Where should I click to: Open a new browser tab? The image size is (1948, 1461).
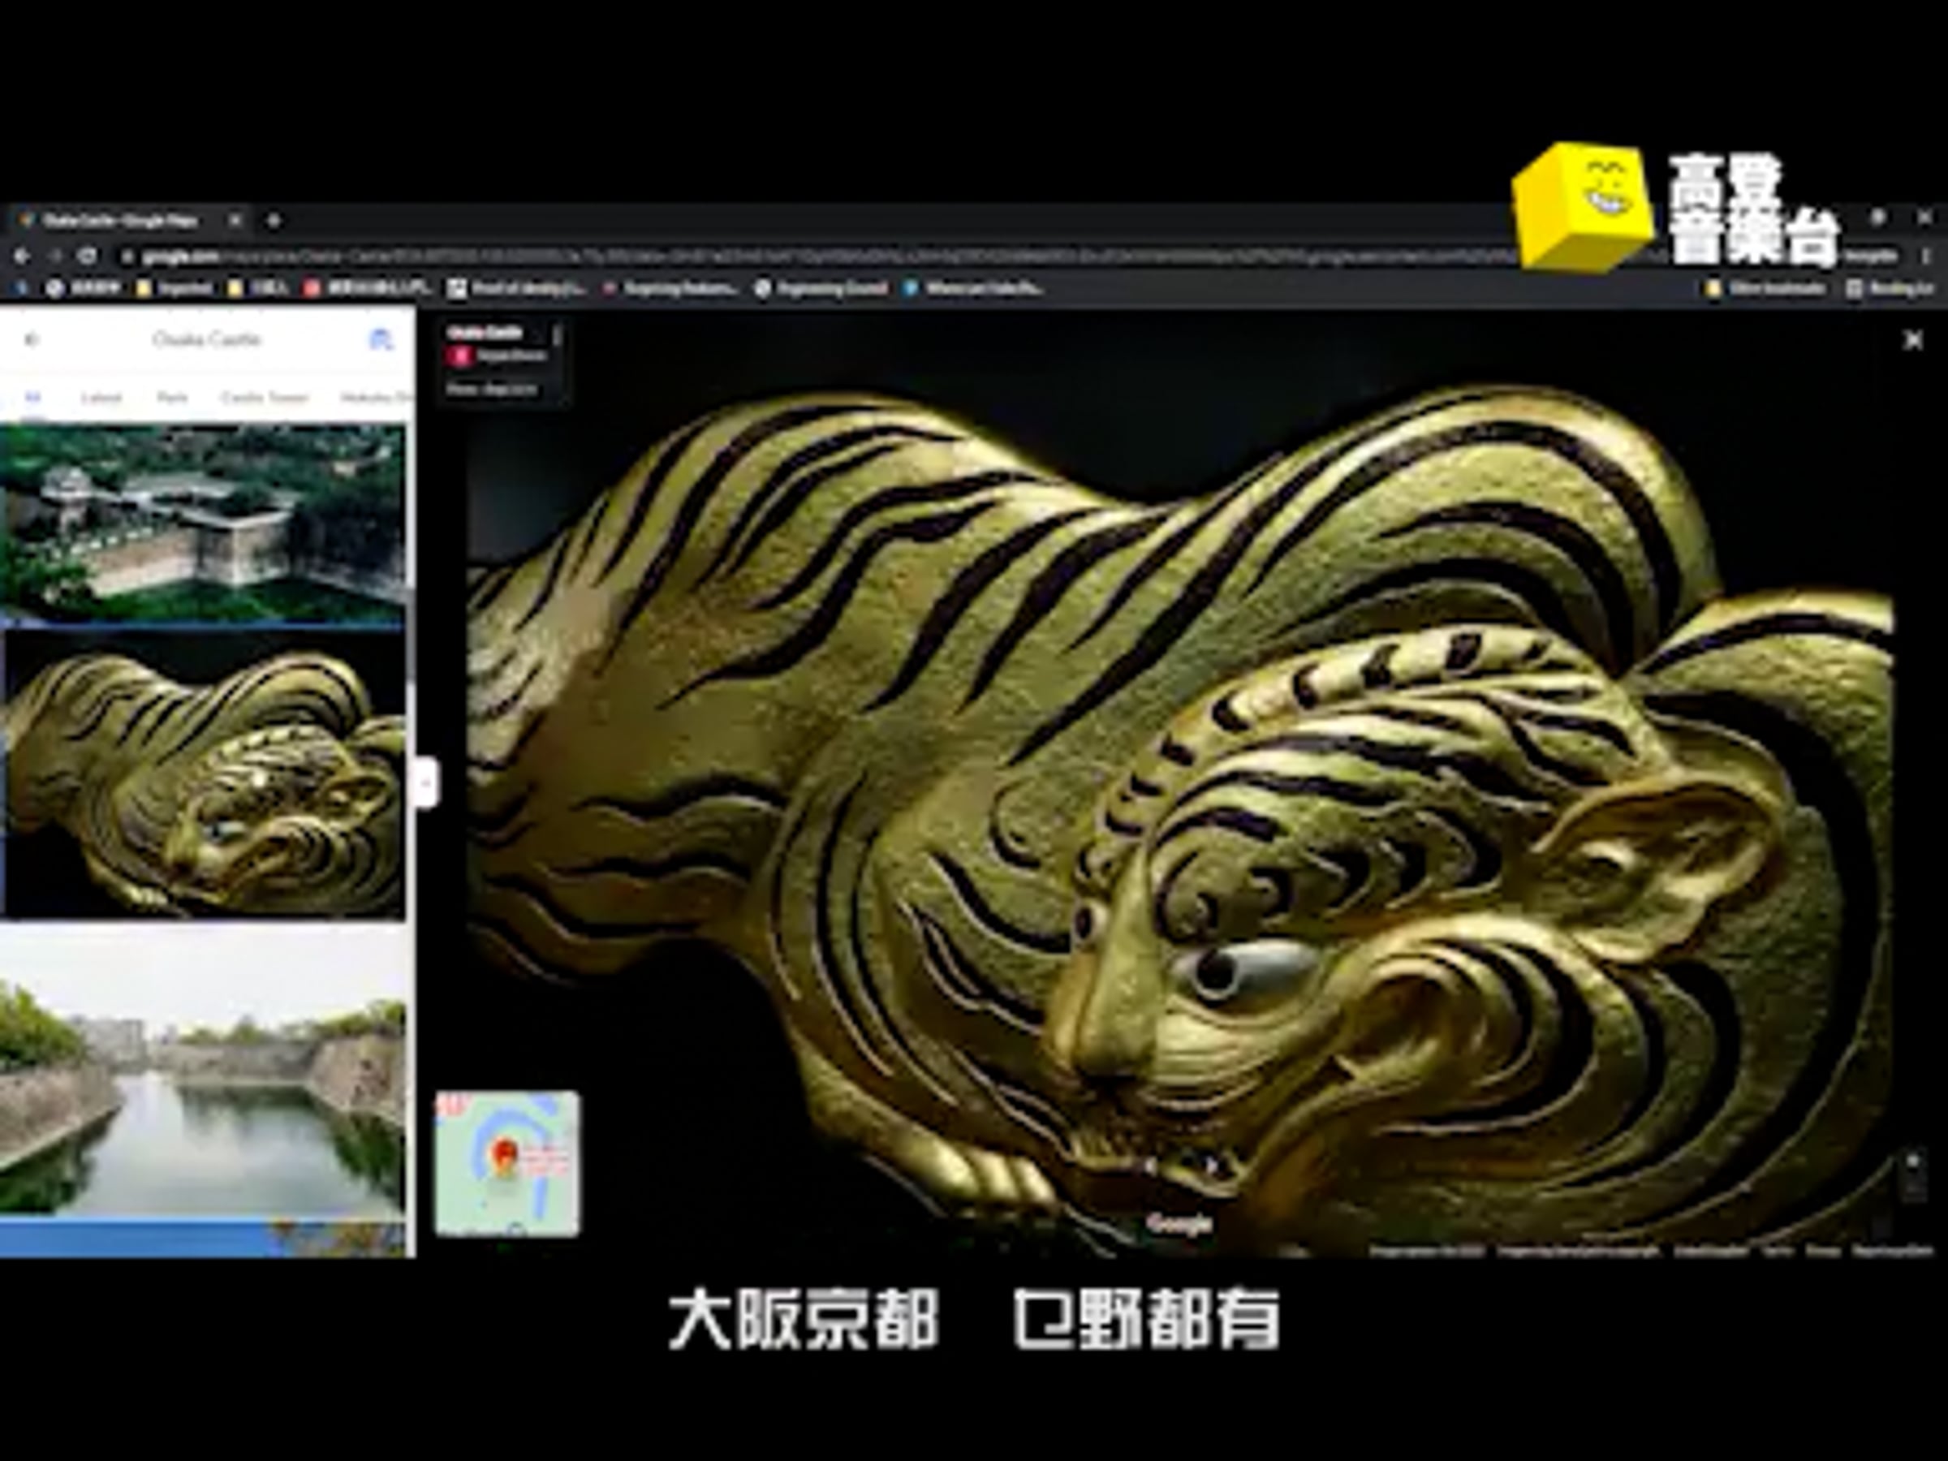(x=274, y=220)
